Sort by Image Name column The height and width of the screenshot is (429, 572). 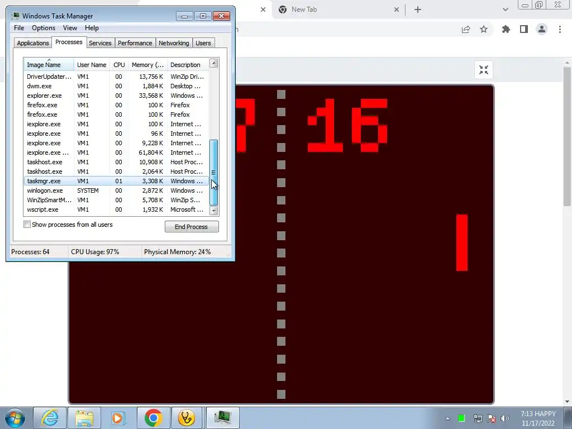click(x=49, y=65)
